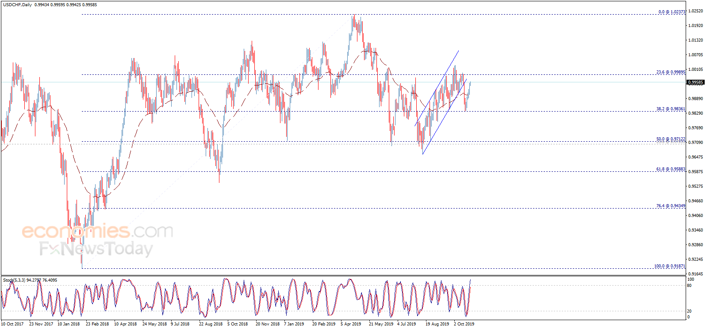
Task: Select the 1.00705 price axis value
Action: point(695,55)
